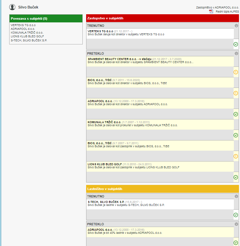Click green check icon for LIONS KLUB BLED GOLF
Image resolution: width=240 pixels, height=246 pixels.
click(x=236, y=177)
